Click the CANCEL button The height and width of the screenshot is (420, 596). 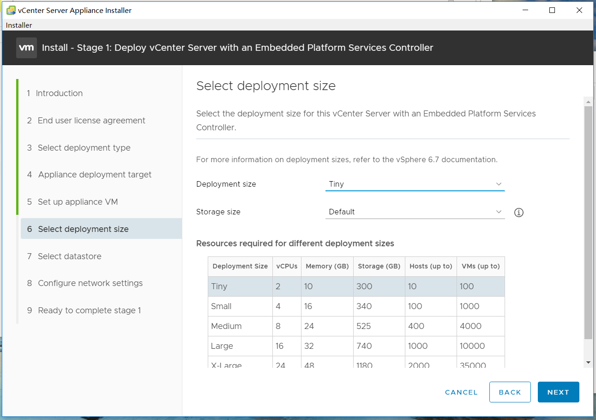coord(461,392)
